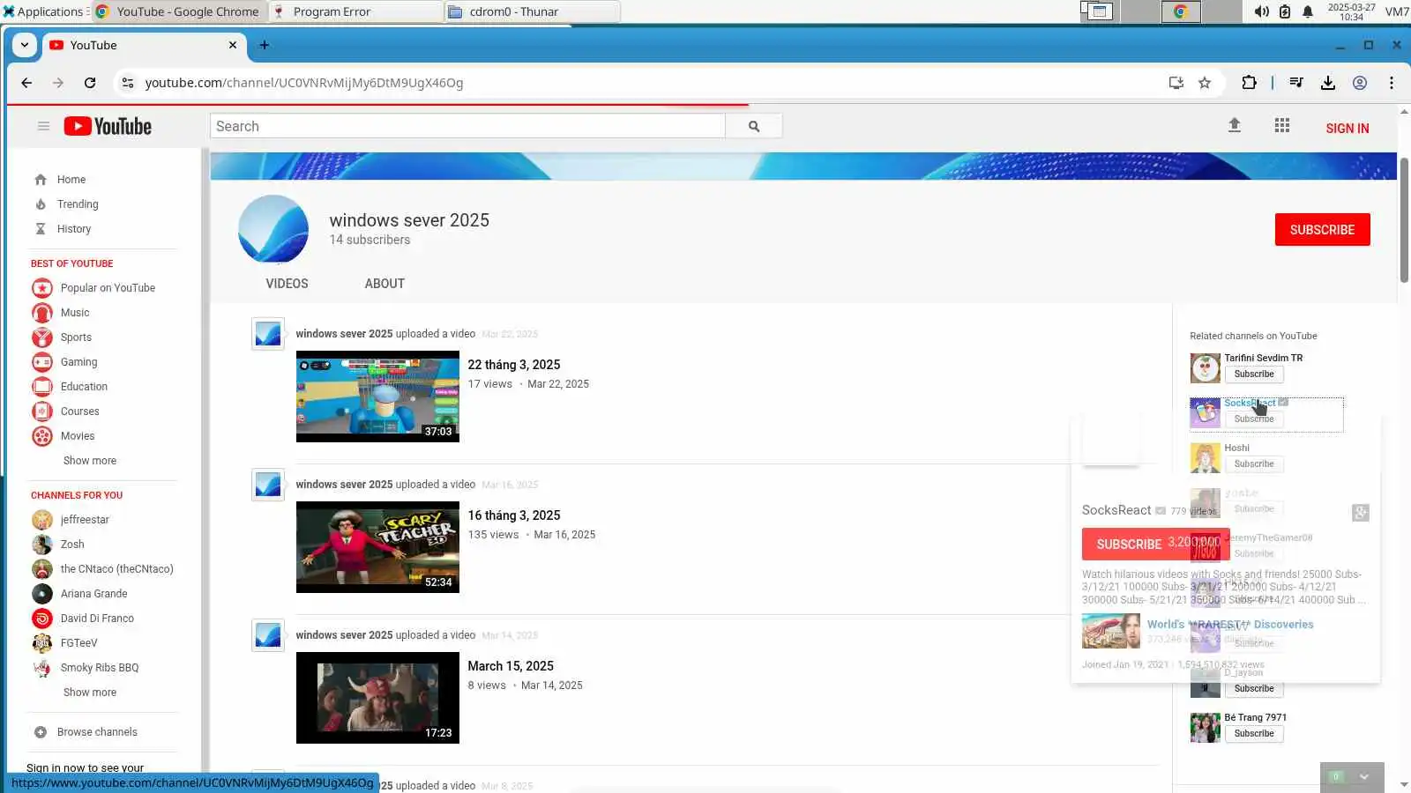Click the YouTube search input field
The width and height of the screenshot is (1411, 793).
(x=467, y=126)
